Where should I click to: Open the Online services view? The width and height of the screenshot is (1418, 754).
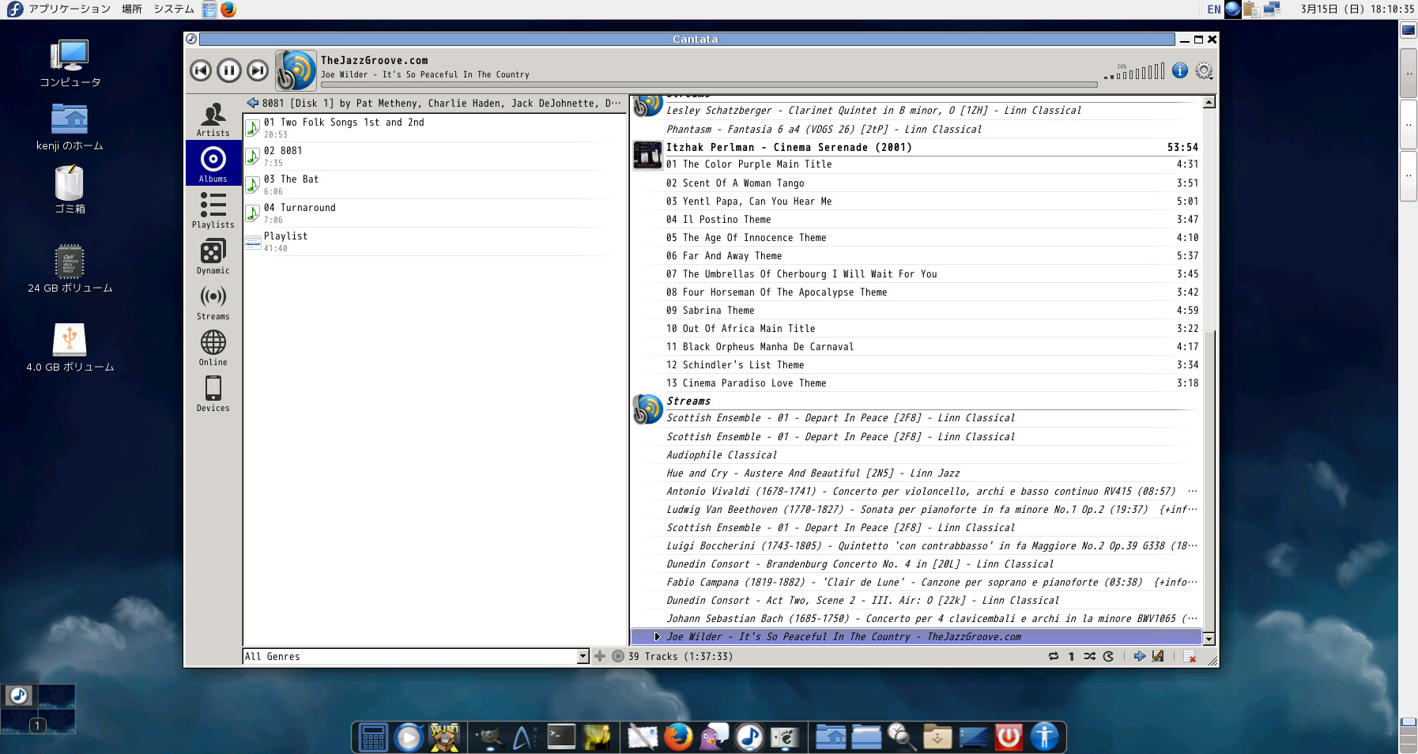212,348
